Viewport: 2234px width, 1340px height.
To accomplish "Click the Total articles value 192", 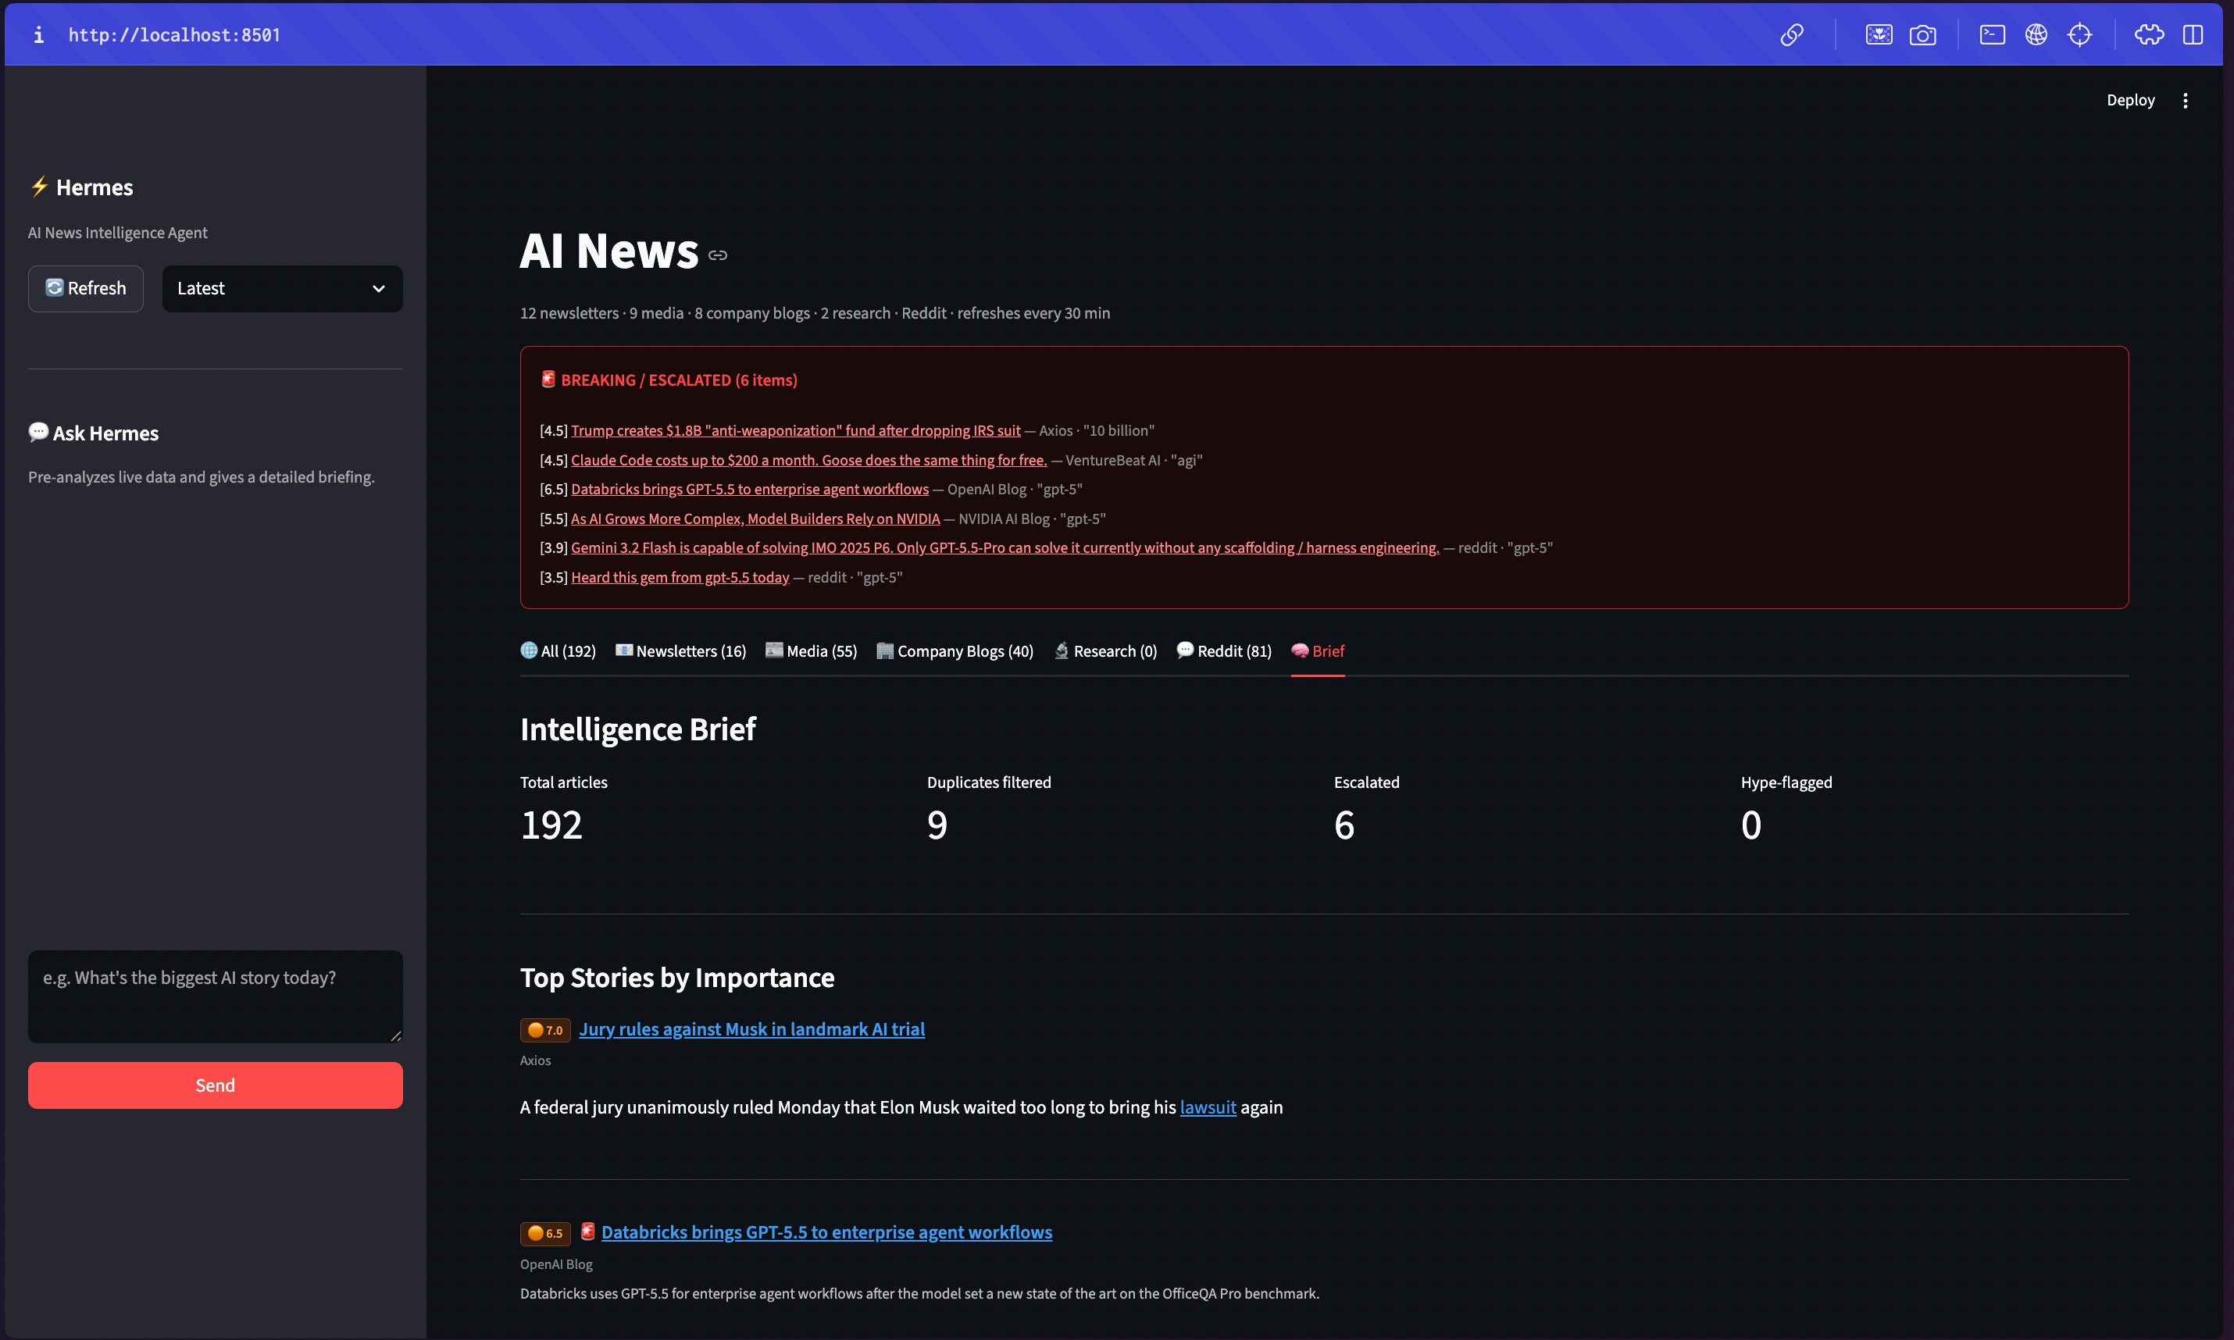I will coord(551,825).
